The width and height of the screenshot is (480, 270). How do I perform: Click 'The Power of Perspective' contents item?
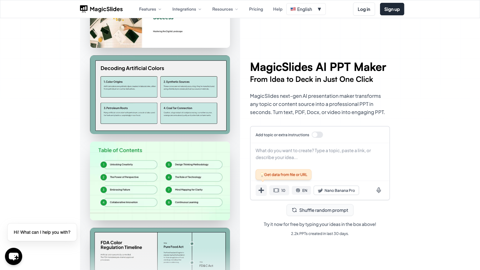(124, 177)
